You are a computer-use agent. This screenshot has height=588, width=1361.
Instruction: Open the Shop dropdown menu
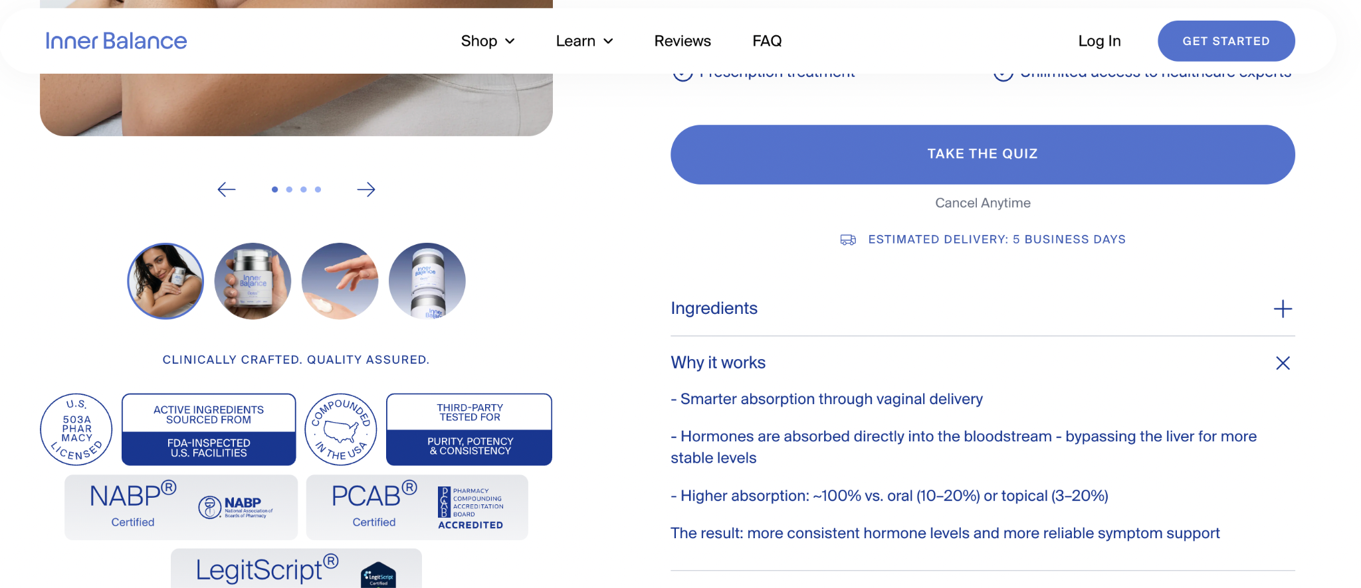click(488, 41)
